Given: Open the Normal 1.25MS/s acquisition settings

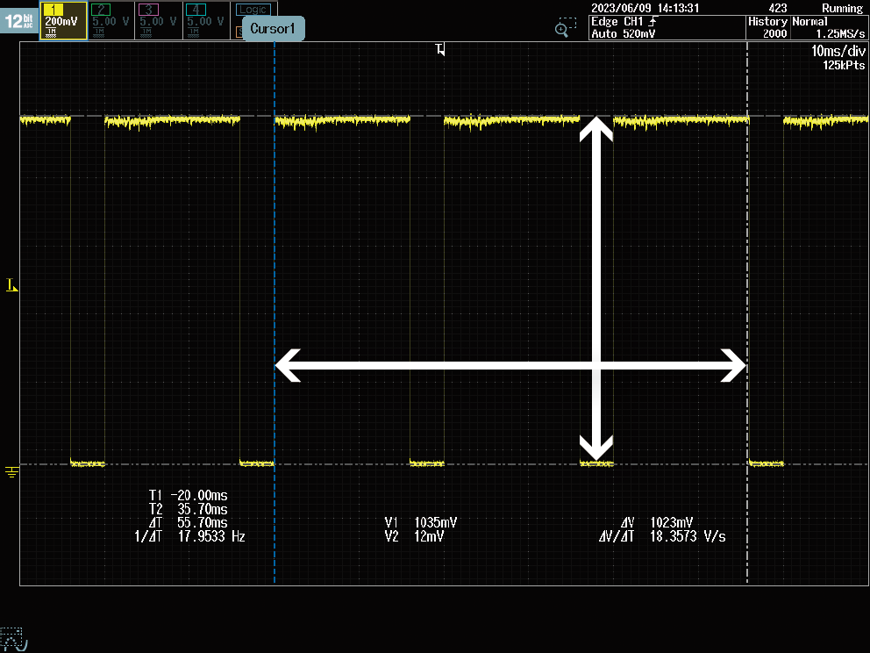Looking at the screenshot, I should (x=829, y=28).
